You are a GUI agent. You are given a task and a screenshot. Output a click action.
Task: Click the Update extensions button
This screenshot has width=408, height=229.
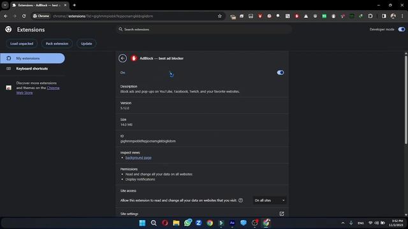tap(87, 44)
